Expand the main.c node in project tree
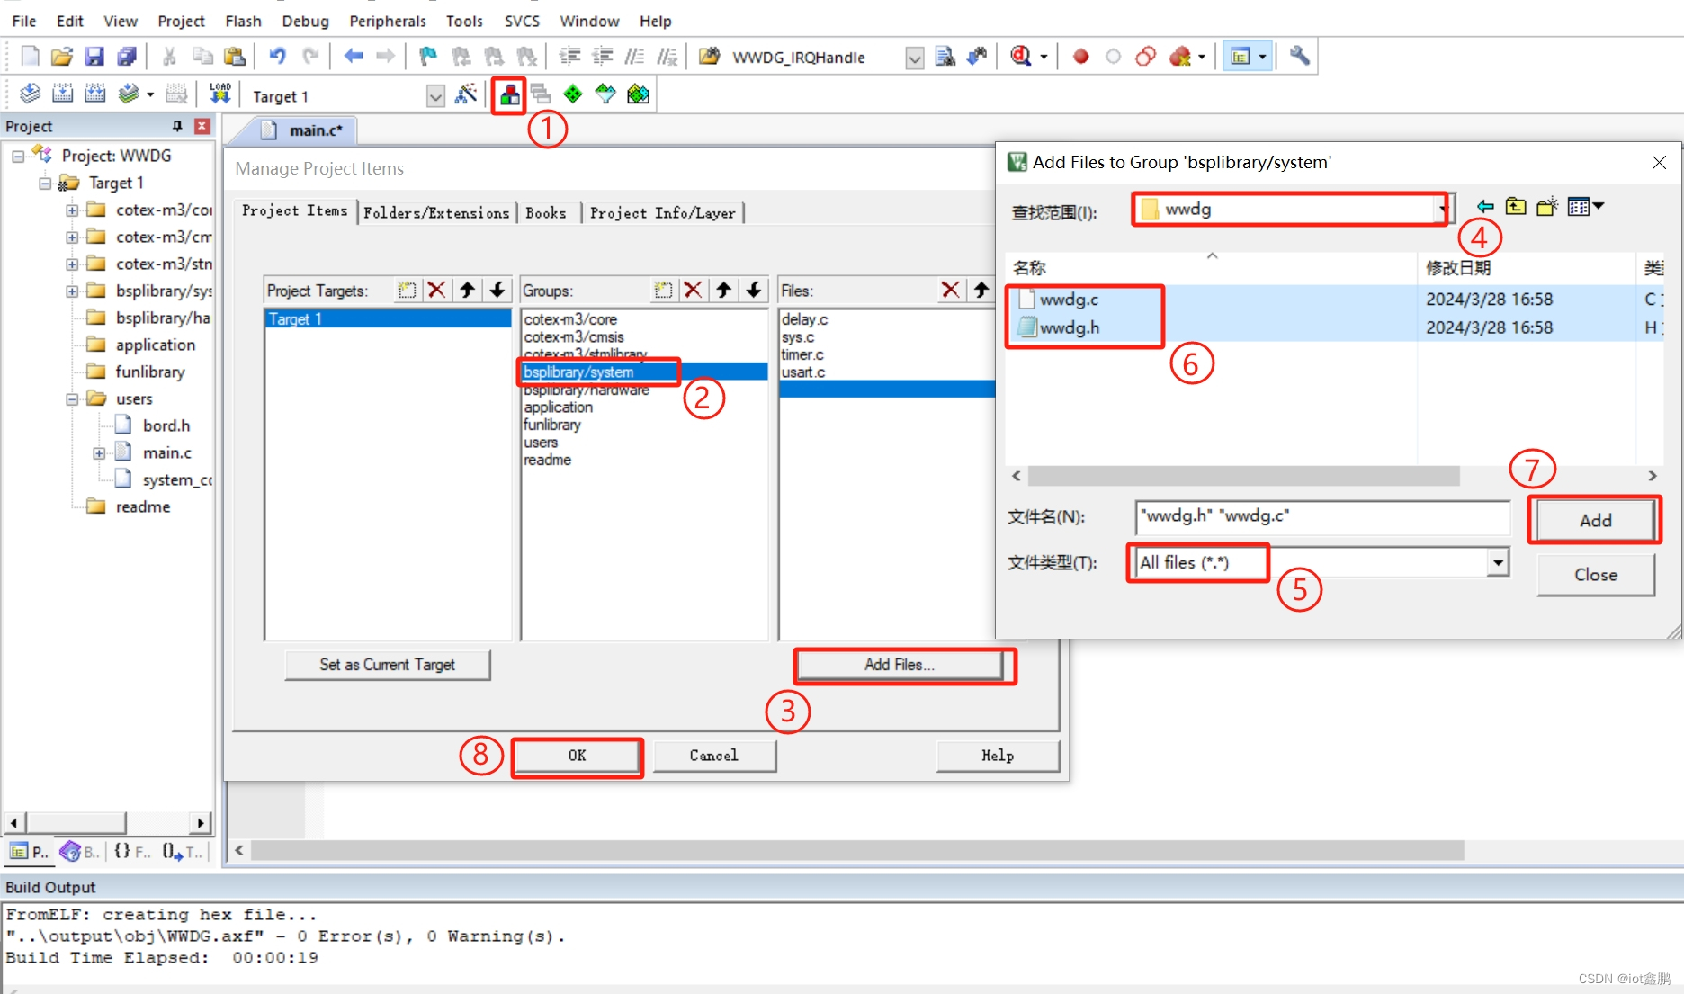 (99, 452)
